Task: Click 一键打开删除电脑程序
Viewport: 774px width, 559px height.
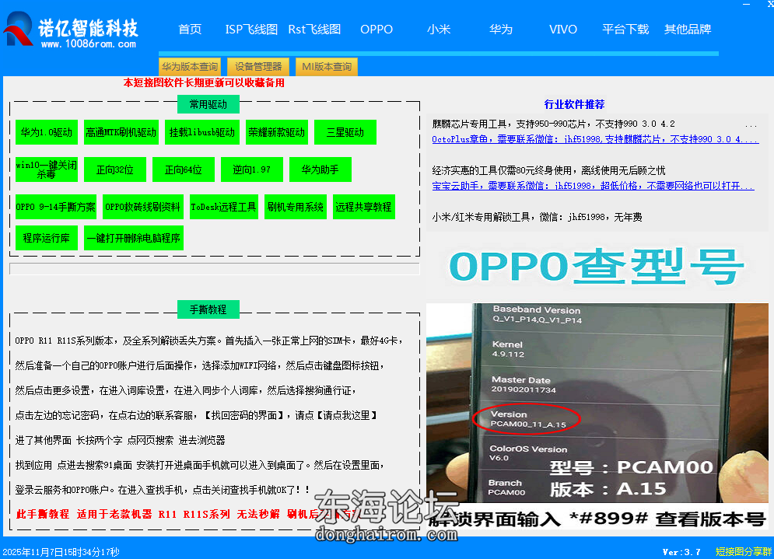Action: (135, 238)
